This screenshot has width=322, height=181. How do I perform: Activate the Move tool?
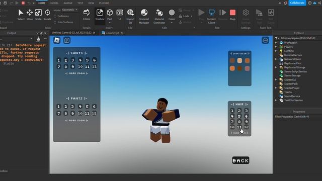[30, 15]
